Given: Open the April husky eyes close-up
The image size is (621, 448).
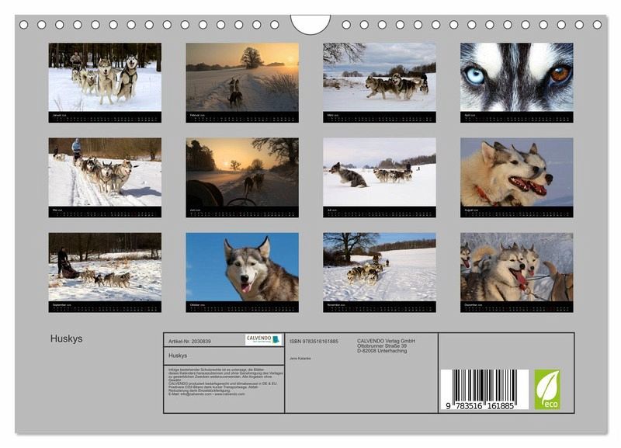Looking at the screenshot, I should (516, 77).
